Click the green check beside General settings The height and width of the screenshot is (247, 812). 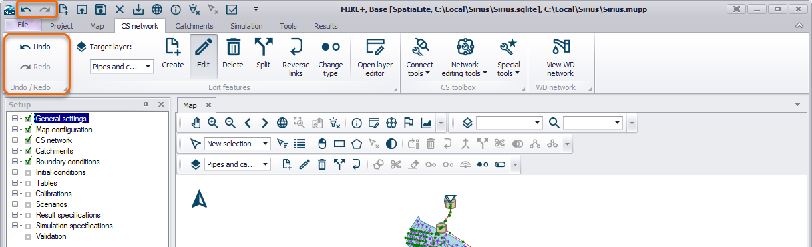tap(28, 119)
